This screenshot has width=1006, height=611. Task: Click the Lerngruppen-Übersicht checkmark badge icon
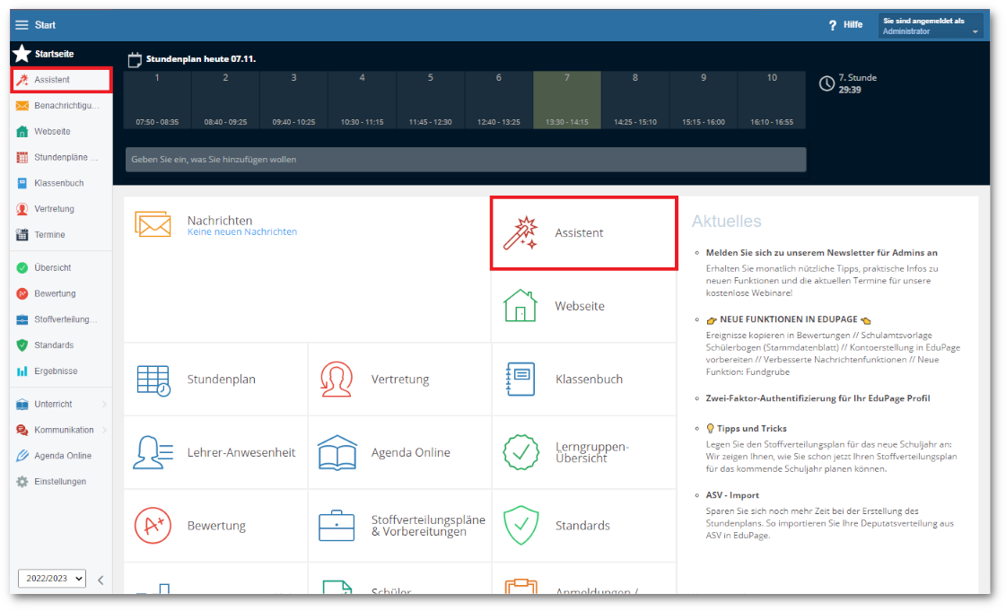pyautogui.click(x=521, y=452)
